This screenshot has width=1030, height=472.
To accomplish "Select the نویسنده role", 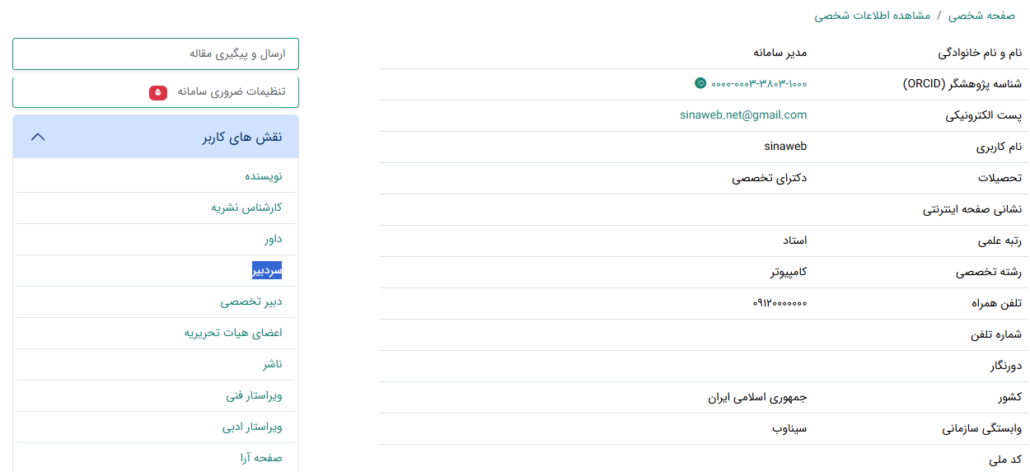I will (x=263, y=176).
